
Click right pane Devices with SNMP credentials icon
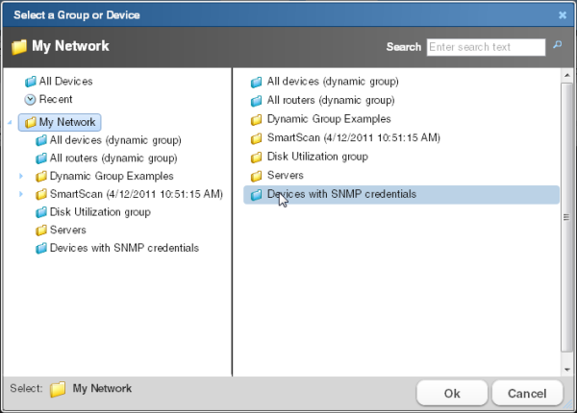click(x=256, y=194)
